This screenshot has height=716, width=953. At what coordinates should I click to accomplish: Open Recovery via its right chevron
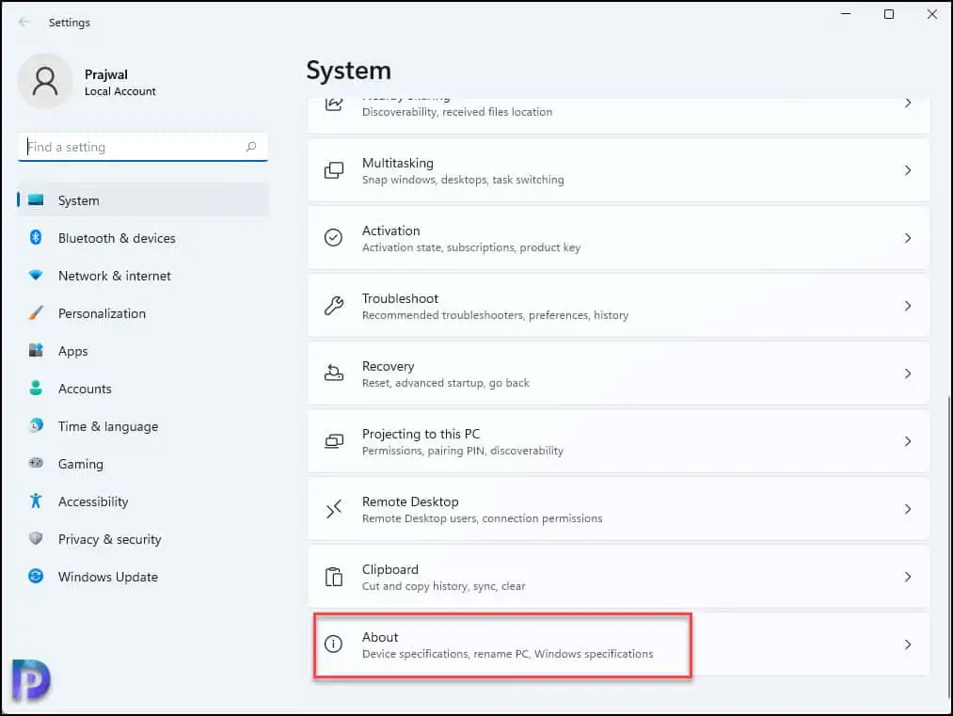click(x=907, y=374)
